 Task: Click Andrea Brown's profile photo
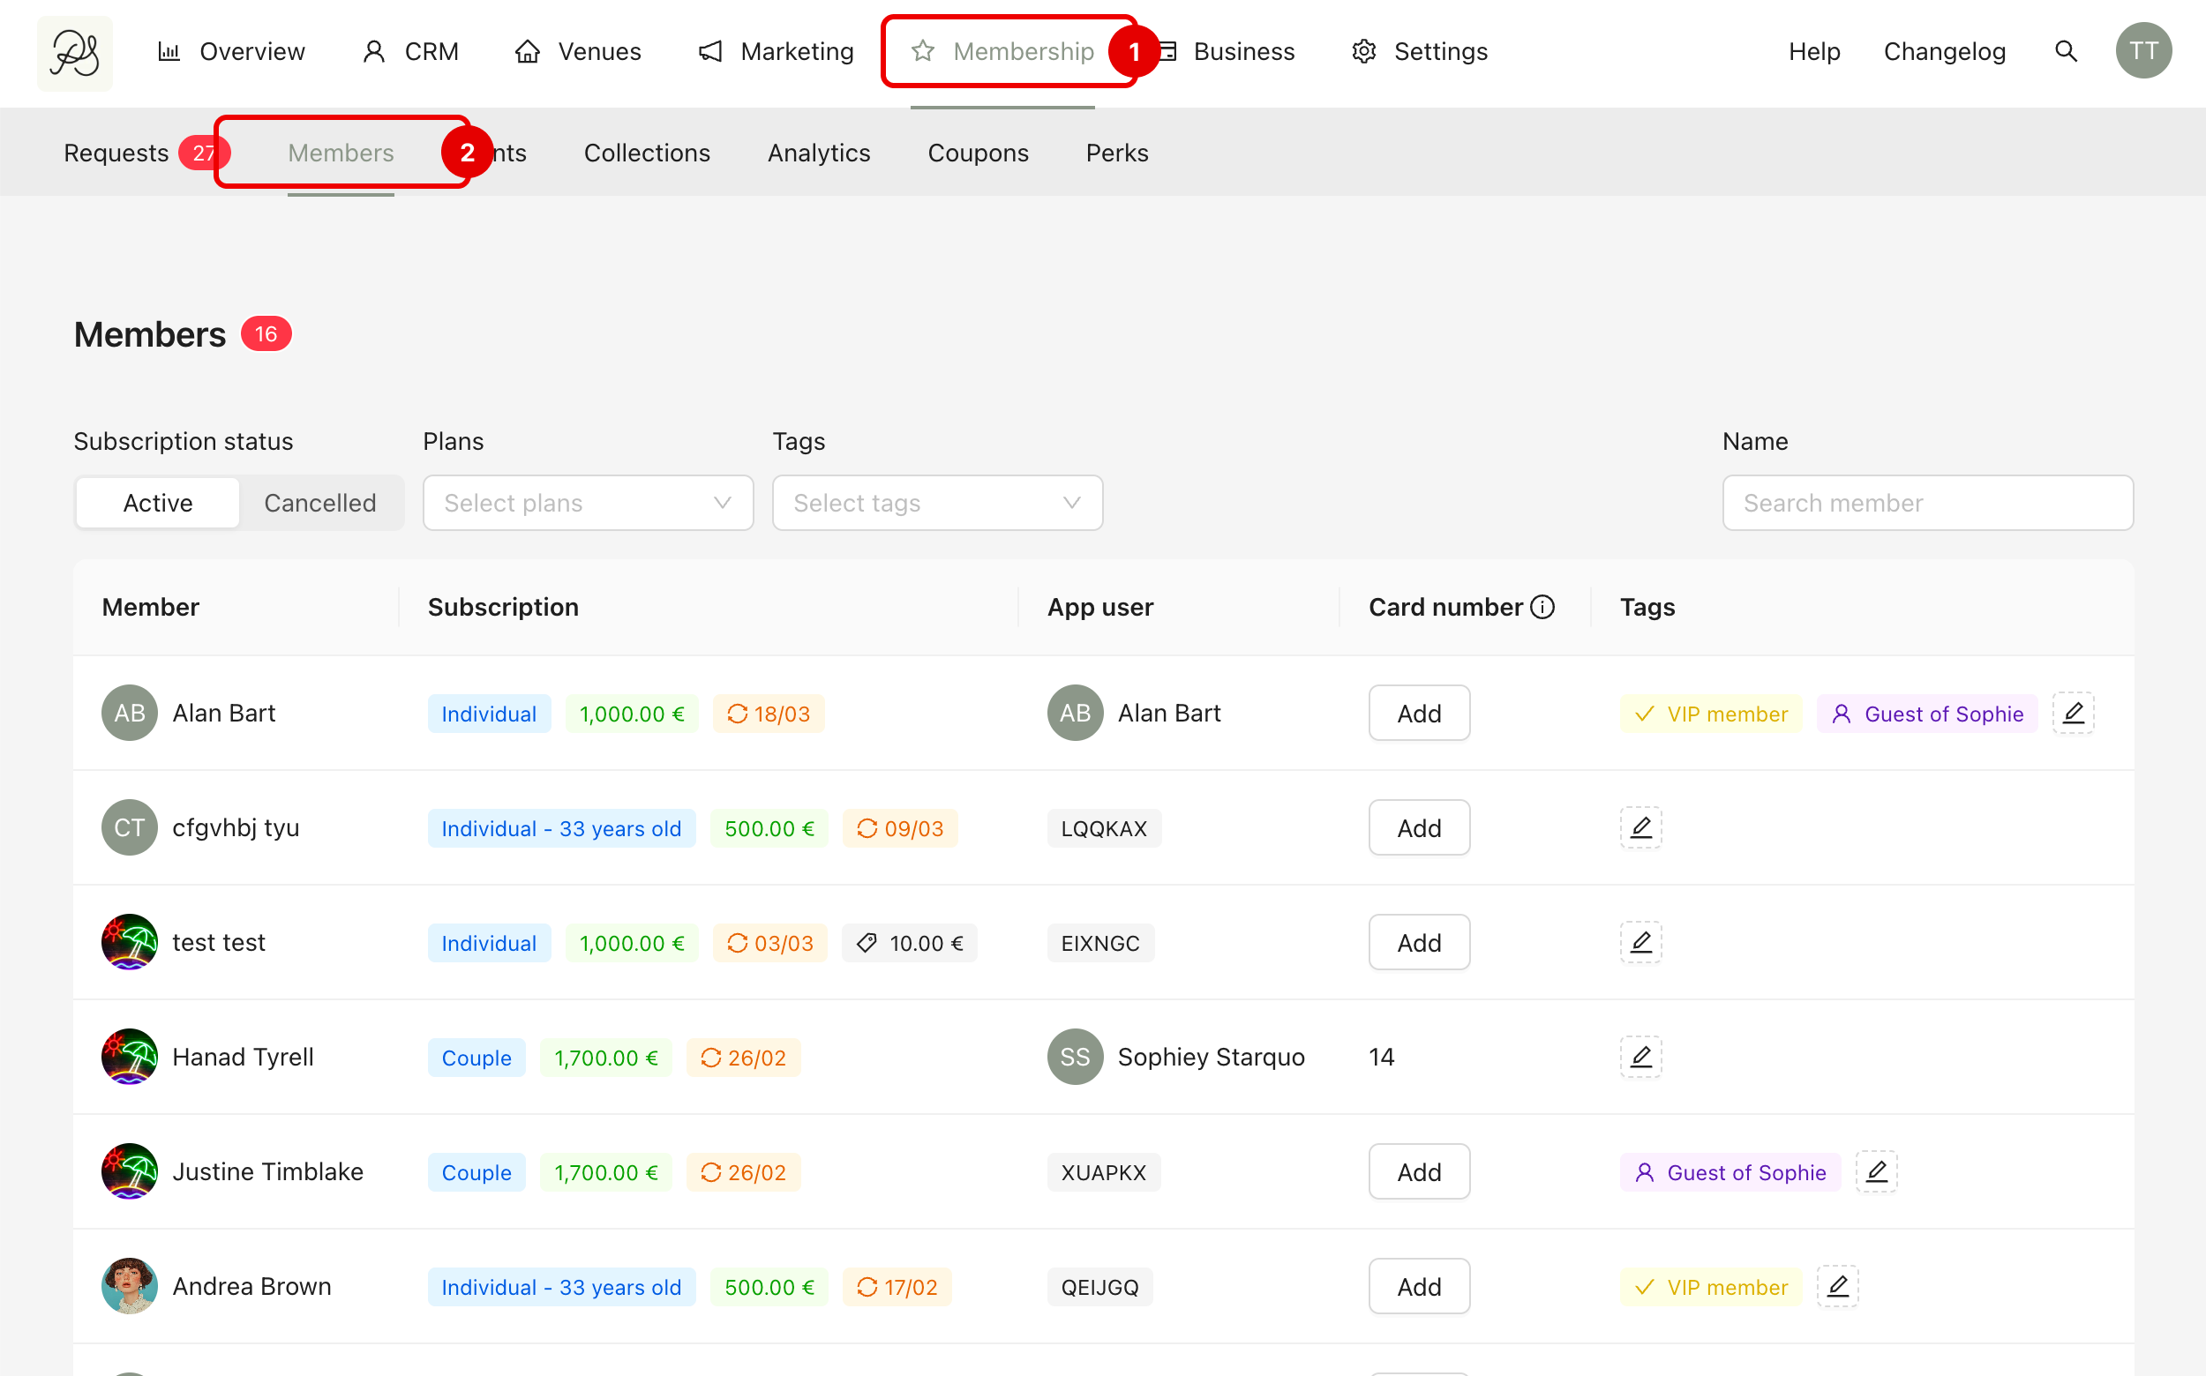click(x=130, y=1286)
